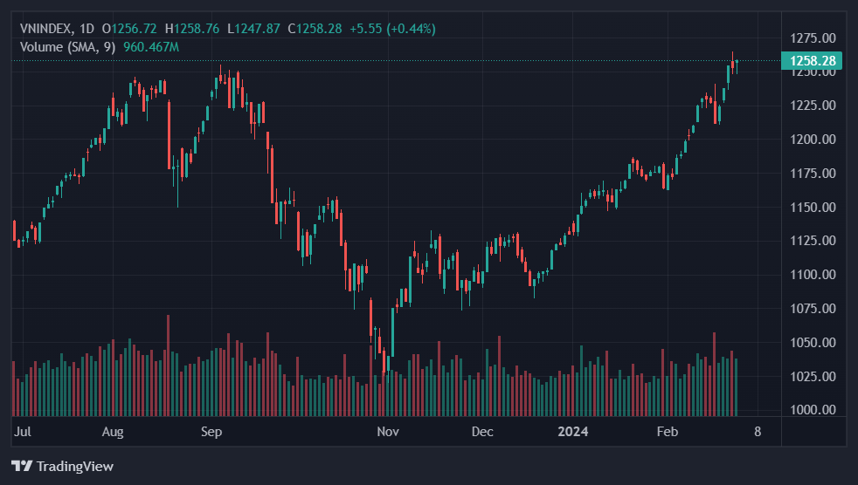The width and height of the screenshot is (858, 485).
Task: Click the Jul label on time axis
Action: pos(23,432)
